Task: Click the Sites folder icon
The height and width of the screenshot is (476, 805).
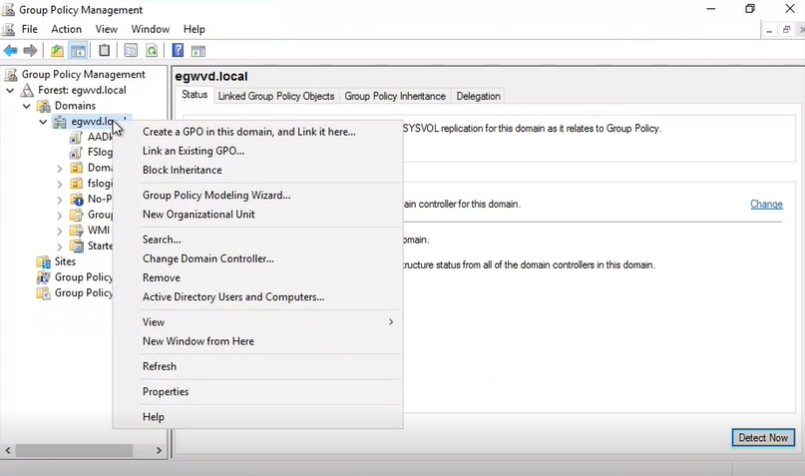Action: pyautogui.click(x=44, y=261)
